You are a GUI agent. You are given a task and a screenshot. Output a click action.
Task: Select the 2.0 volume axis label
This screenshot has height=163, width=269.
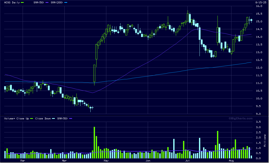258,138
